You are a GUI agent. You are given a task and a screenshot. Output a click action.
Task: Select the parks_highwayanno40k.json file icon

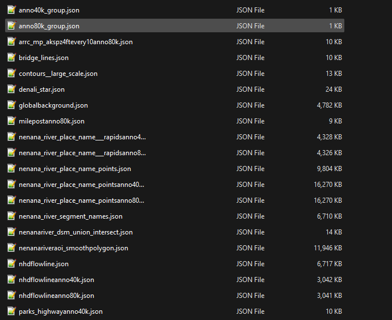11,312
